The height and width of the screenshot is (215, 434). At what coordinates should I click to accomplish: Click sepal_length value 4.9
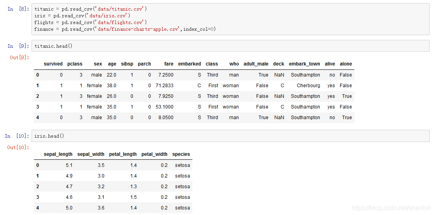pyautogui.click(x=69, y=176)
